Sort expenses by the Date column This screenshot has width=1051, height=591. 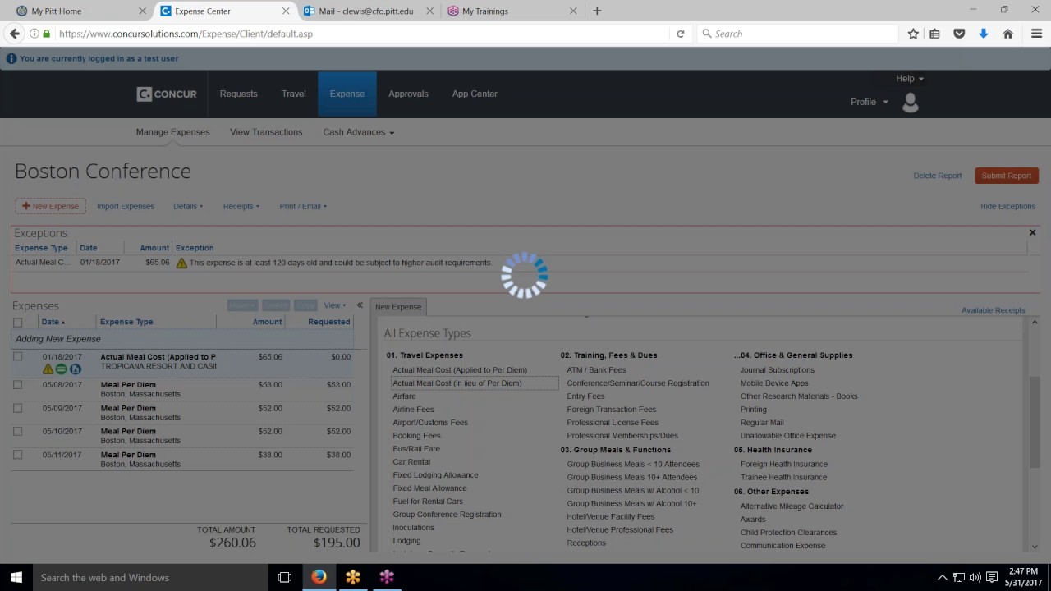click(x=53, y=322)
